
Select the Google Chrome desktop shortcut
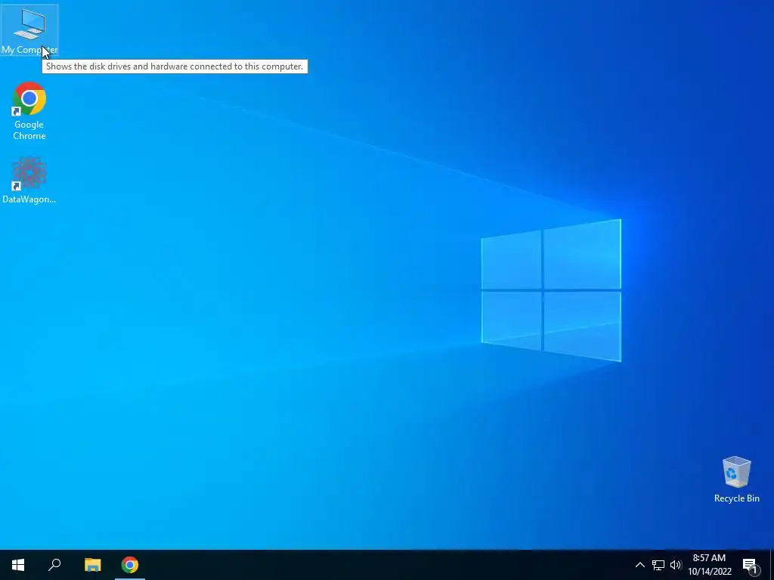pyautogui.click(x=29, y=111)
